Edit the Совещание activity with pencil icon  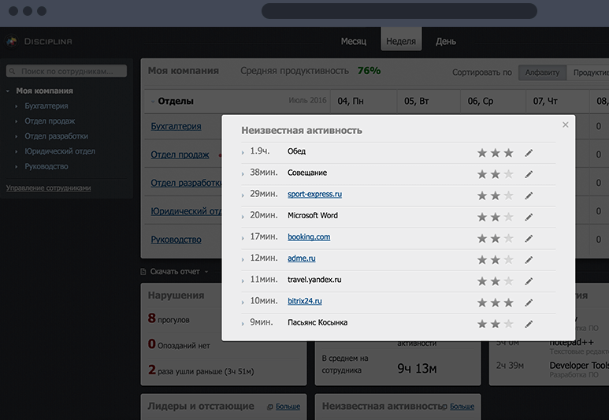pyautogui.click(x=529, y=174)
